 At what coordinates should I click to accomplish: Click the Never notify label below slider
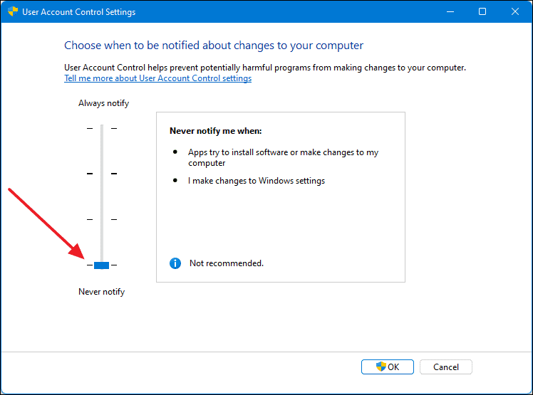coord(102,292)
